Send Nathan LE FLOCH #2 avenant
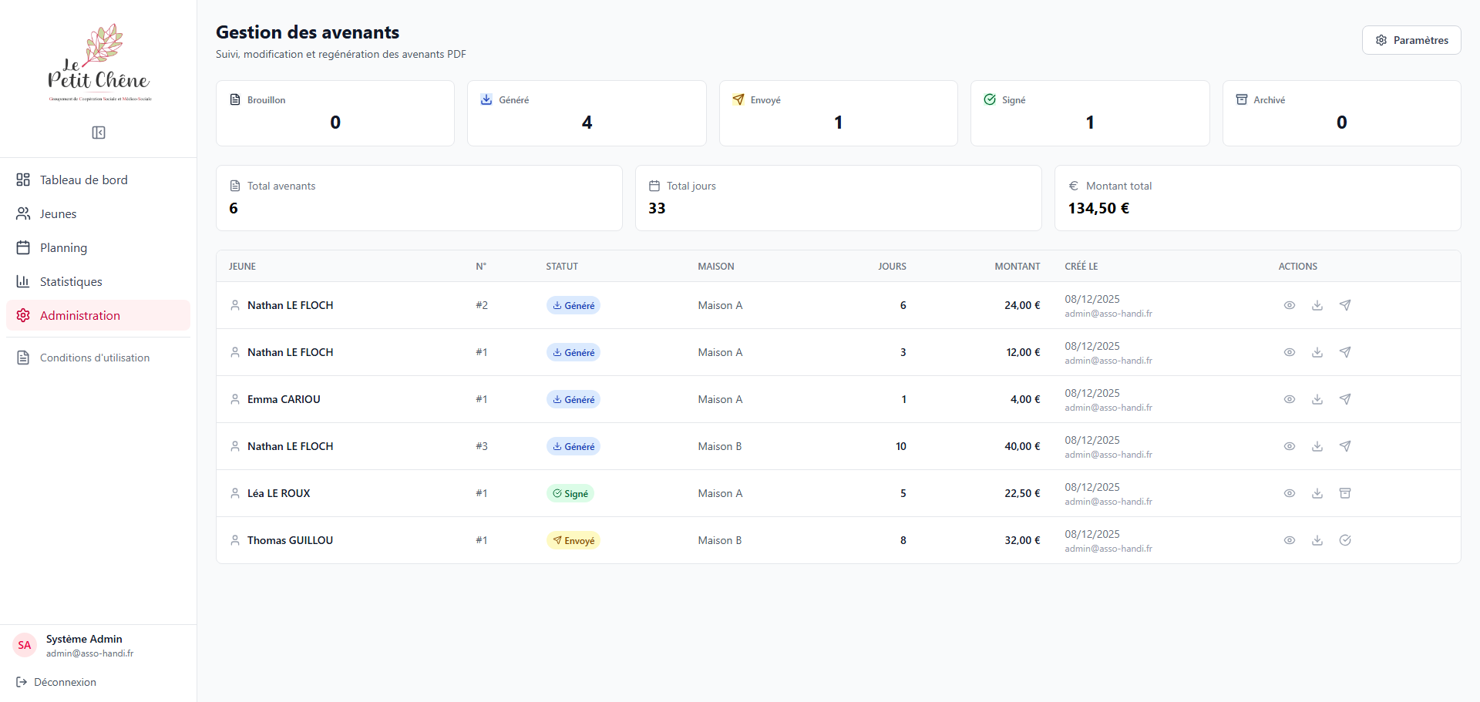The width and height of the screenshot is (1480, 702). (x=1345, y=305)
